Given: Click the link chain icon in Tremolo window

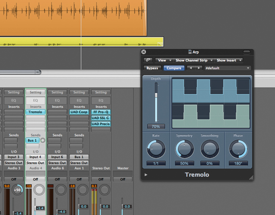Looking at the screenshot, I should click(x=148, y=60).
